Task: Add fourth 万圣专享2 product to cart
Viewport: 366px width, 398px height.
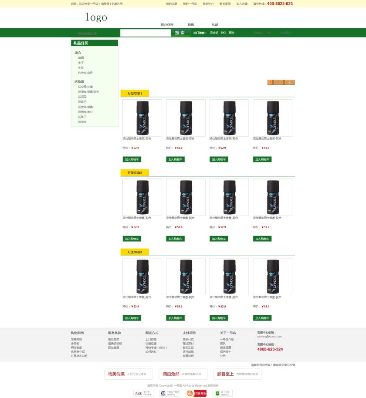Action: click(x=262, y=239)
